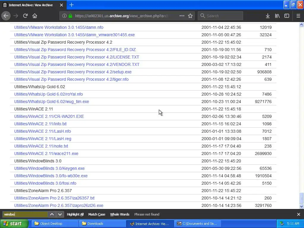The width and height of the screenshot is (304, 228).
Task: Toggle Highlight All in find bar
Action: [x=75, y=214]
